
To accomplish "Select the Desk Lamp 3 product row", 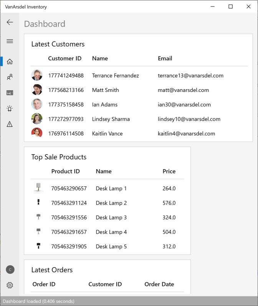I will [x=111, y=217].
